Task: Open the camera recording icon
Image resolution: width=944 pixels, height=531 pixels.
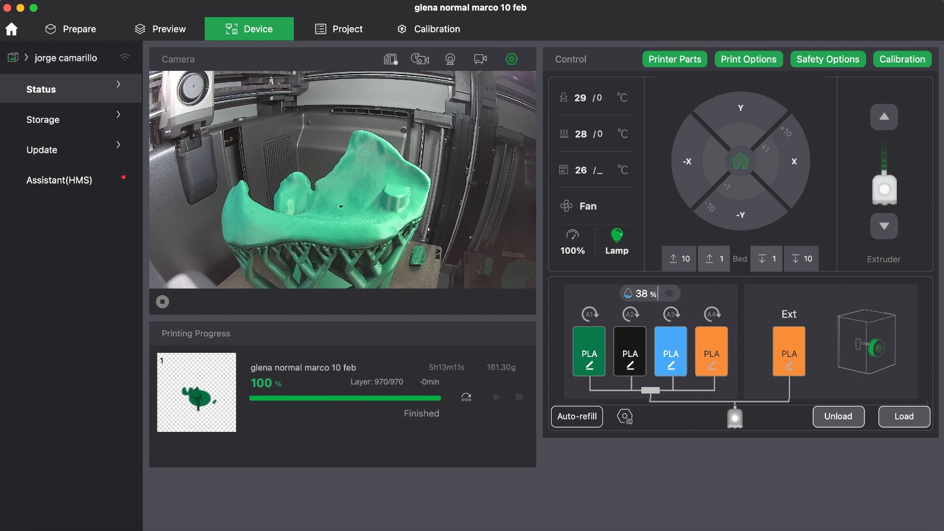Action: point(480,59)
